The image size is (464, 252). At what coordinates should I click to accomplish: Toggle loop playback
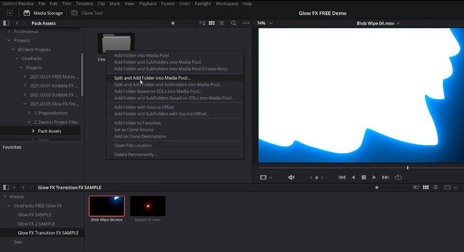398,177
